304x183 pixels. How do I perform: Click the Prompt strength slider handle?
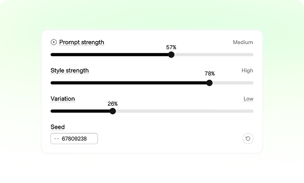(171, 55)
